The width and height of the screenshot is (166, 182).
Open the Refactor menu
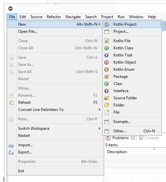tap(54, 17)
